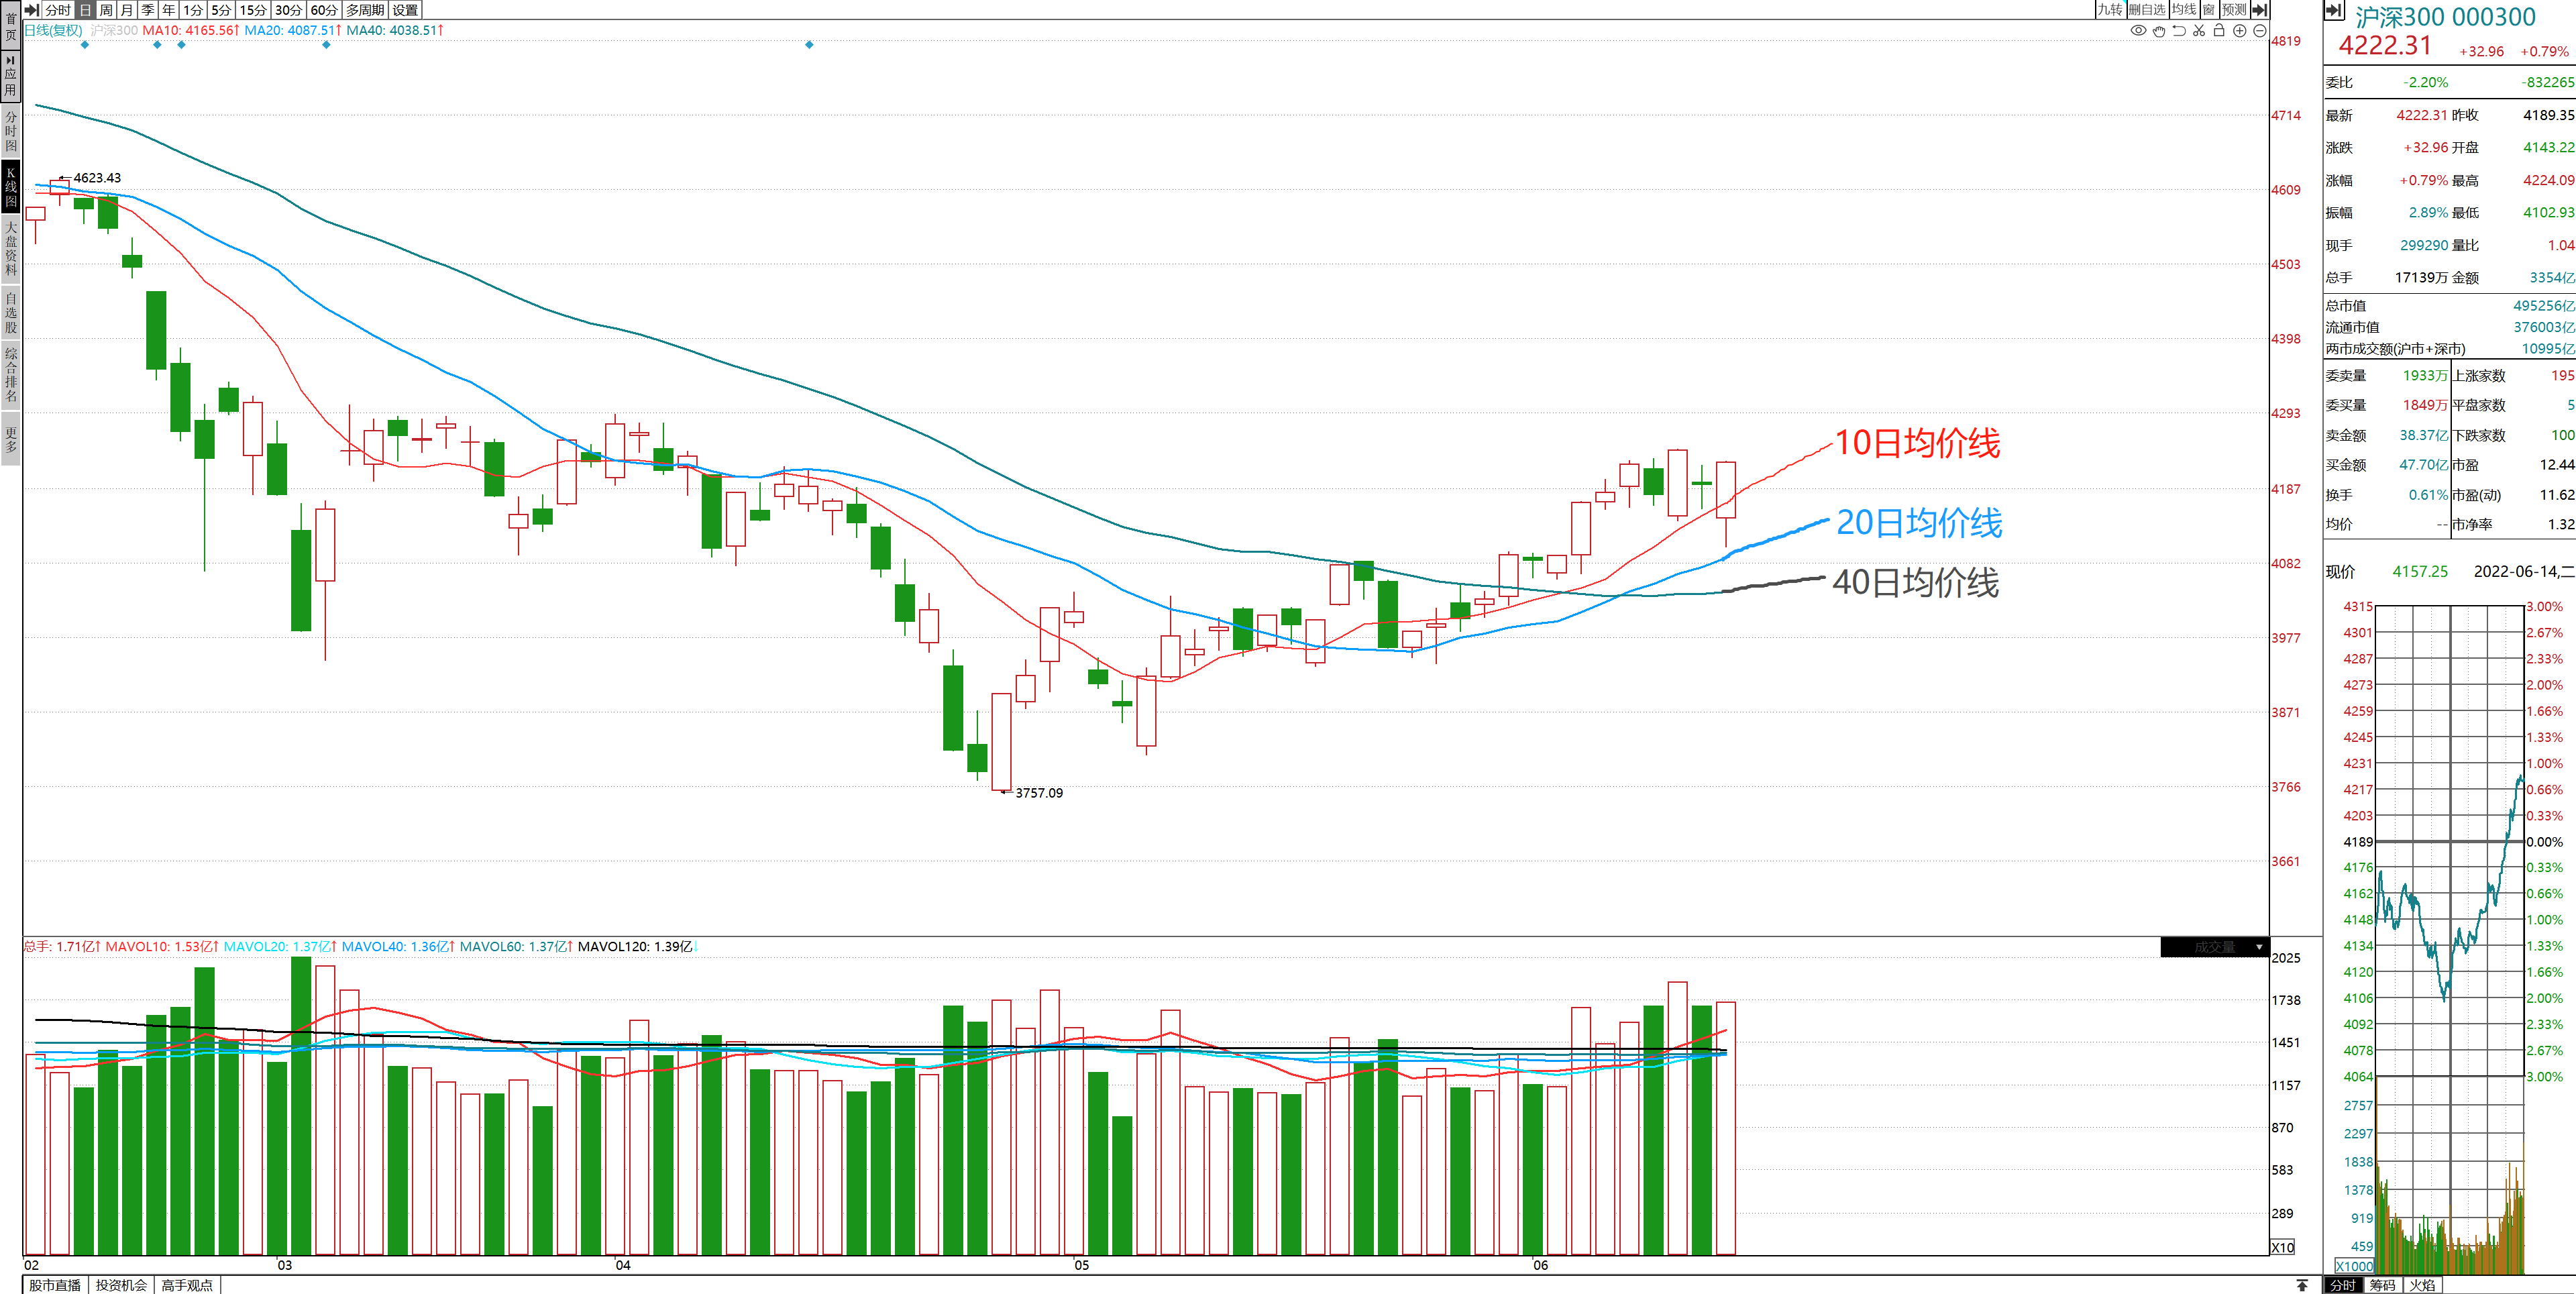The height and width of the screenshot is (1294, 2576).
Task: Zoom in with the plus circle icon
Action: [2240, 31]
